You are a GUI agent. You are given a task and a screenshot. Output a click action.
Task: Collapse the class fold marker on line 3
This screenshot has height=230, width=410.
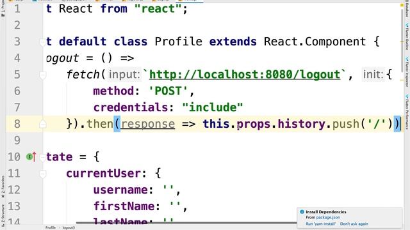pyautogui.click(x=42, y=42)
